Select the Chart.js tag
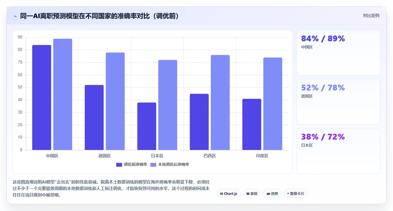The width and height of the screenshot is (393, 211). 229,194
